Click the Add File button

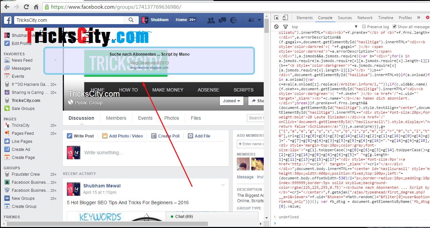coord(199,136)
